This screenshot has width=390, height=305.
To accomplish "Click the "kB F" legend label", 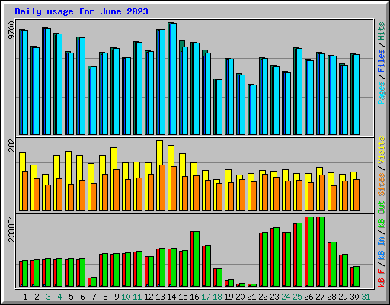I will point(382,278).
